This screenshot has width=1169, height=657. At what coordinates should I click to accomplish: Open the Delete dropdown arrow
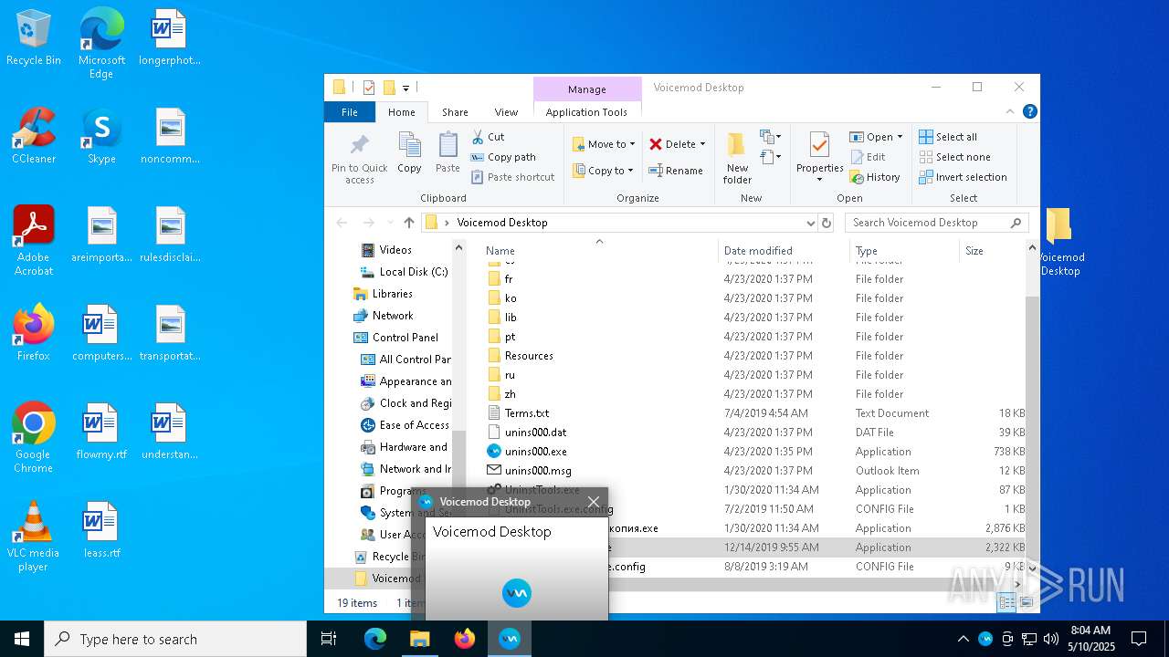(x=702, y=144)
